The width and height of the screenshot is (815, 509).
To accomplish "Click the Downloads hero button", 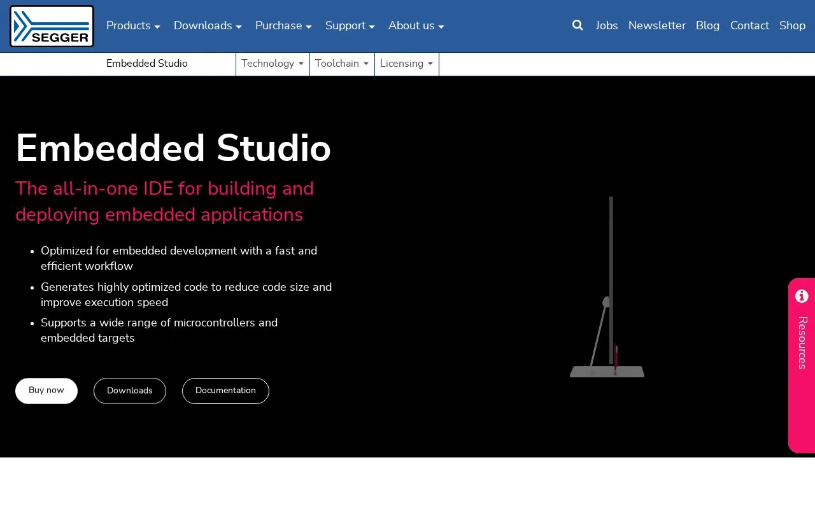I will (130, 391).
